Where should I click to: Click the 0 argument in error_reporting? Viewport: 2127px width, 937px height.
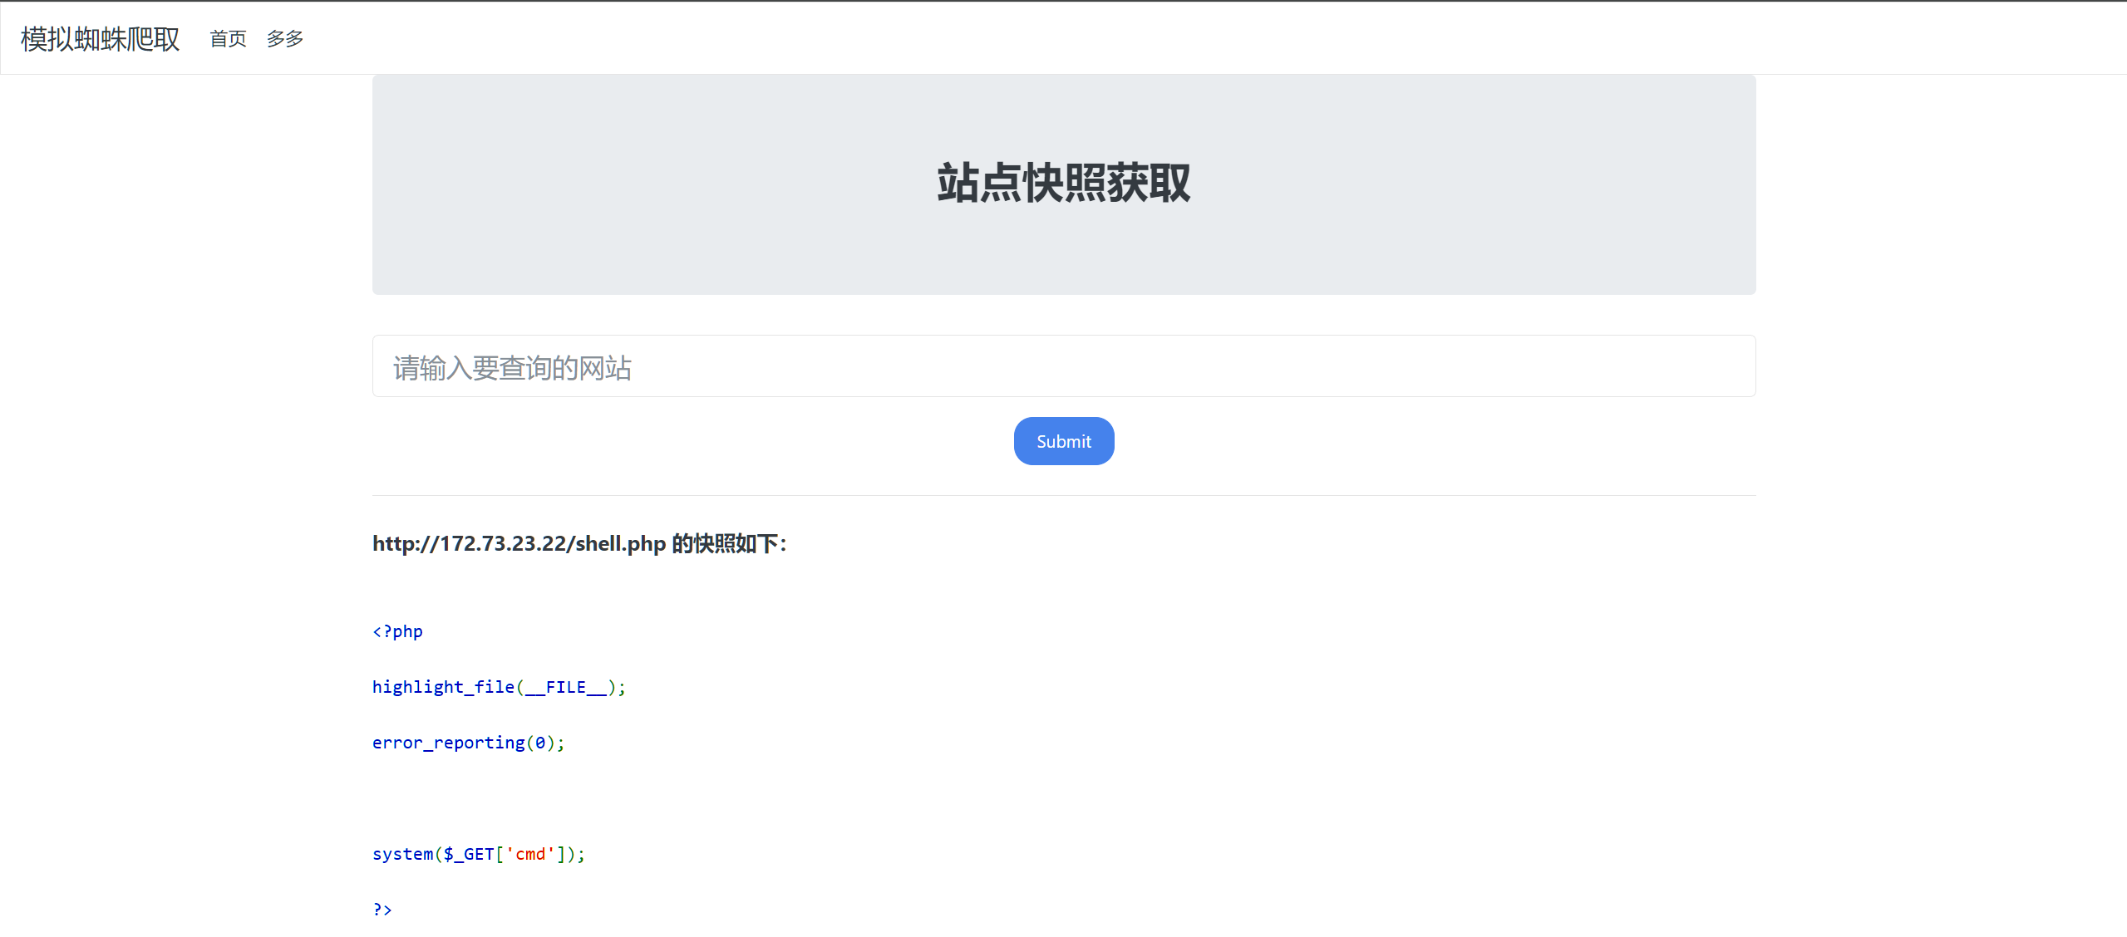pos(540,743)
